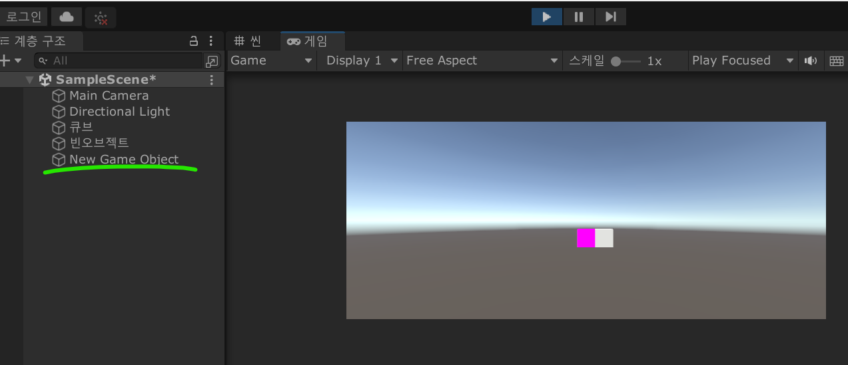The image size is (848, 365).
Task: Click the version control bug icon
Action: [x=101, y=18]
